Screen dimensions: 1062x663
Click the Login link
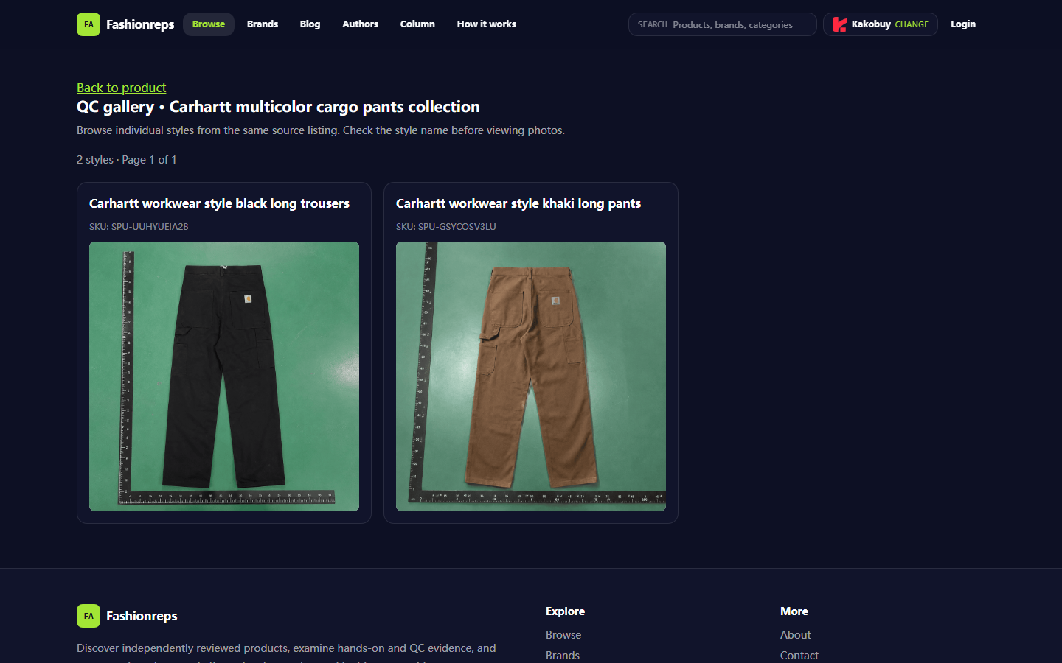click(x=963, y=24)
